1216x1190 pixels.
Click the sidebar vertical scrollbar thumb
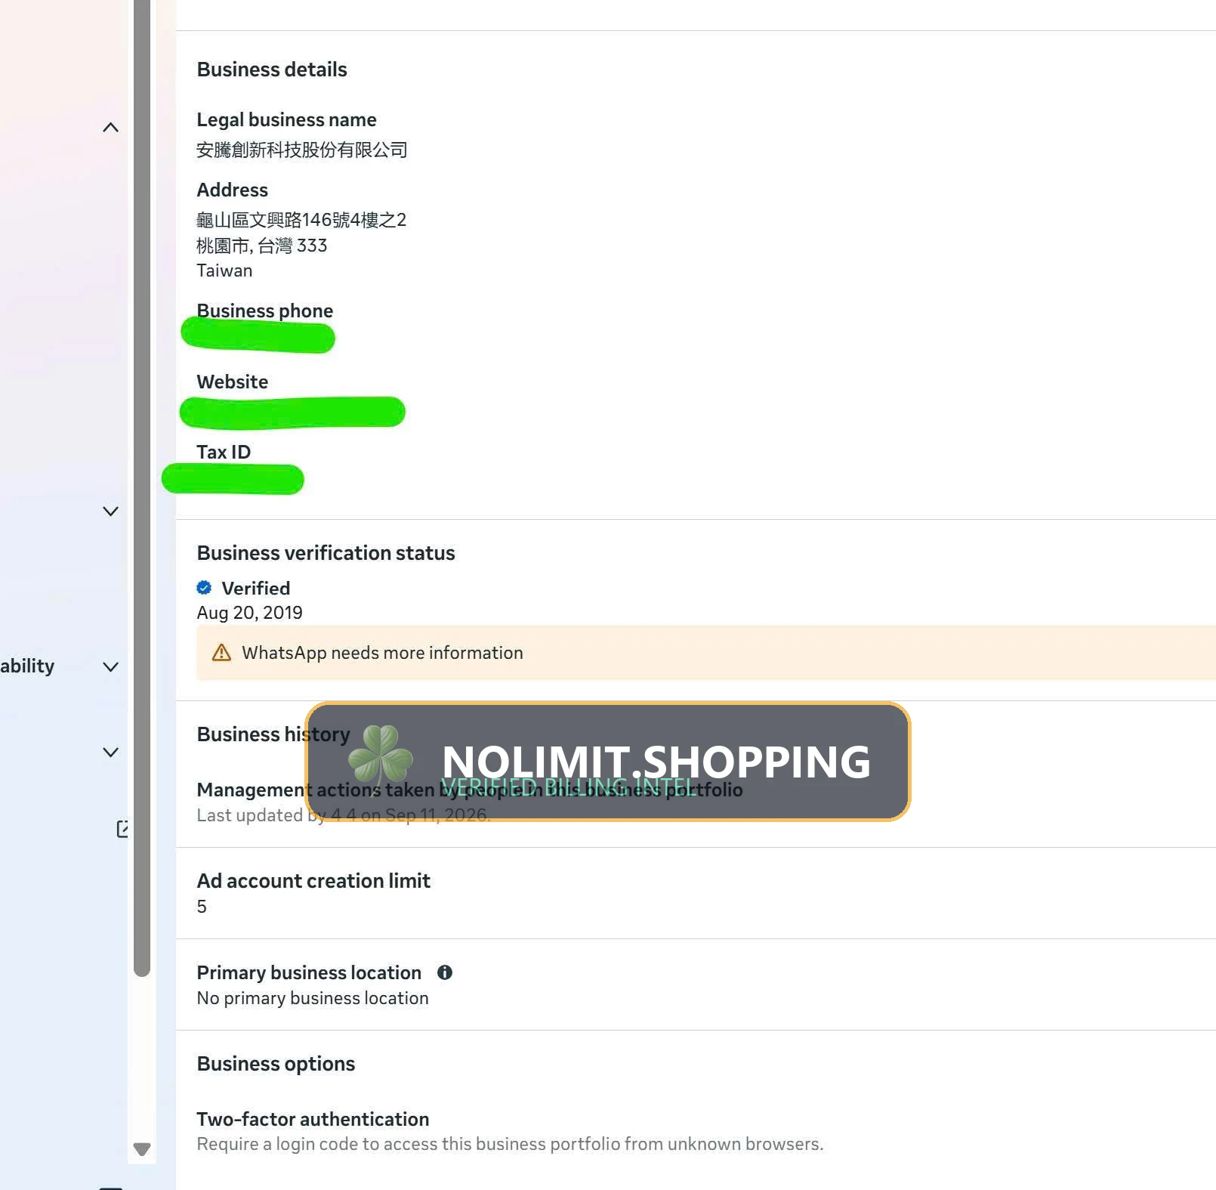(142, 488)
